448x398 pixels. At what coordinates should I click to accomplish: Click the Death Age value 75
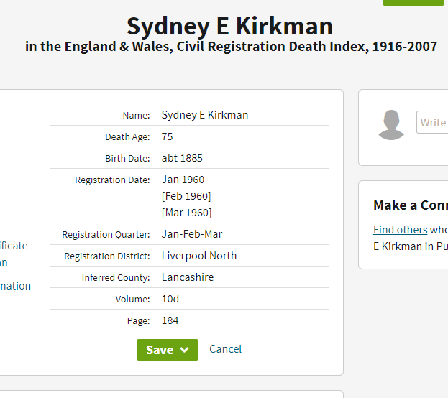click(x=168, y=136)
